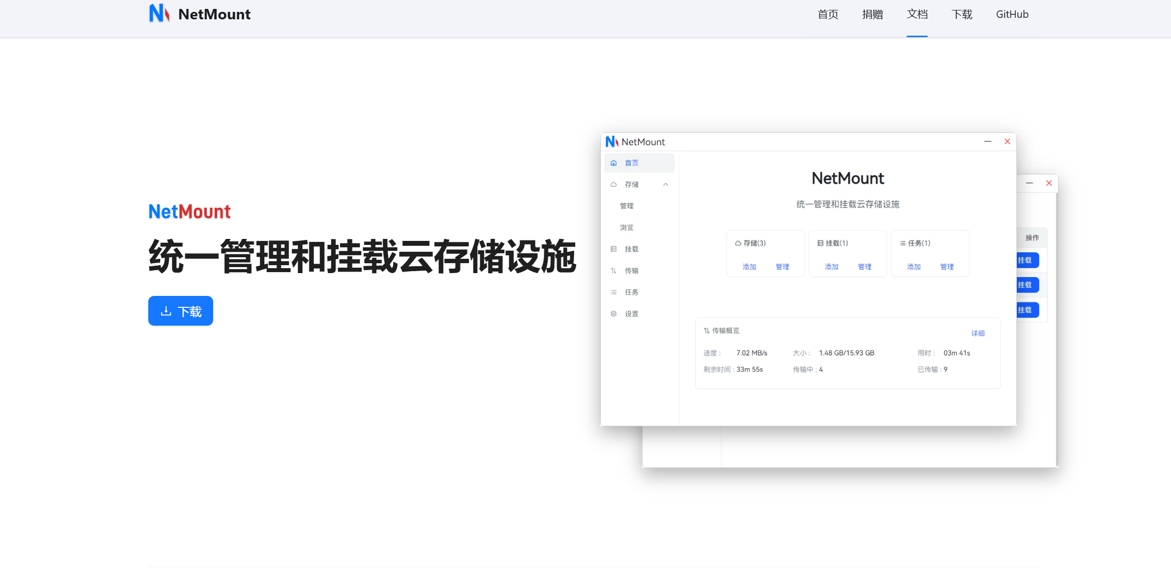Click 添加 in the 任务(1) card
The width and height of the screenshot is (1171, 572).
[x=914, y=267]
